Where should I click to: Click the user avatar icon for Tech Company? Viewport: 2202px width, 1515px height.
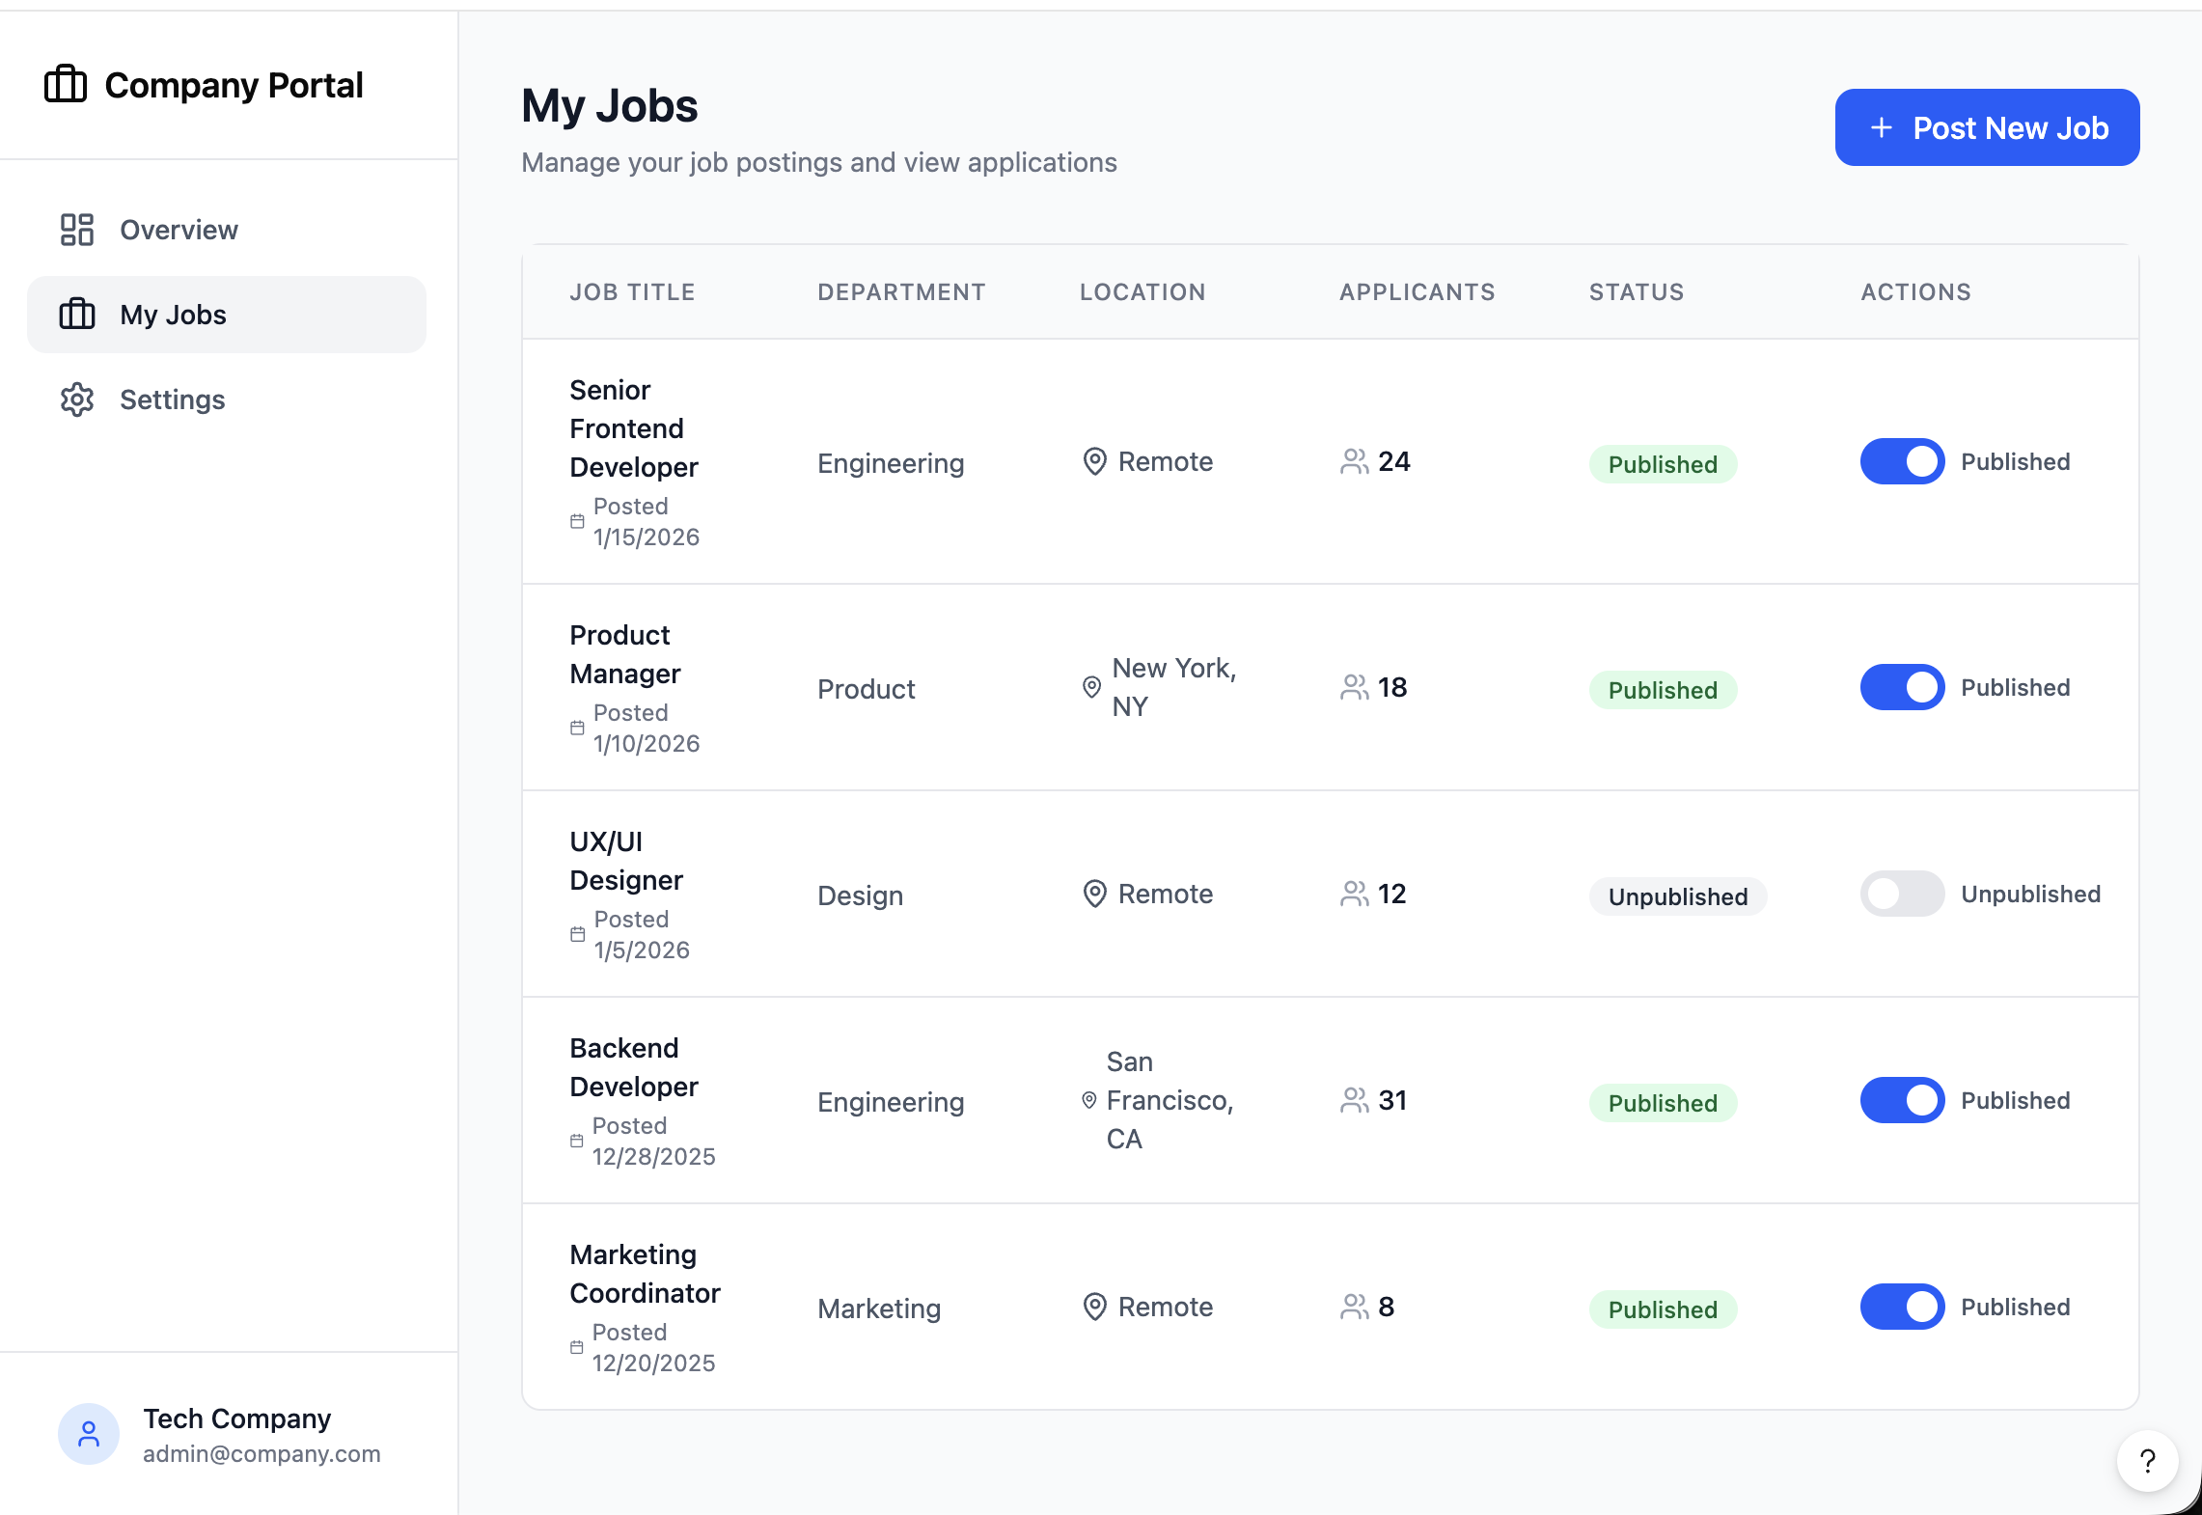pyautogui.click(x=88, y=1435)
